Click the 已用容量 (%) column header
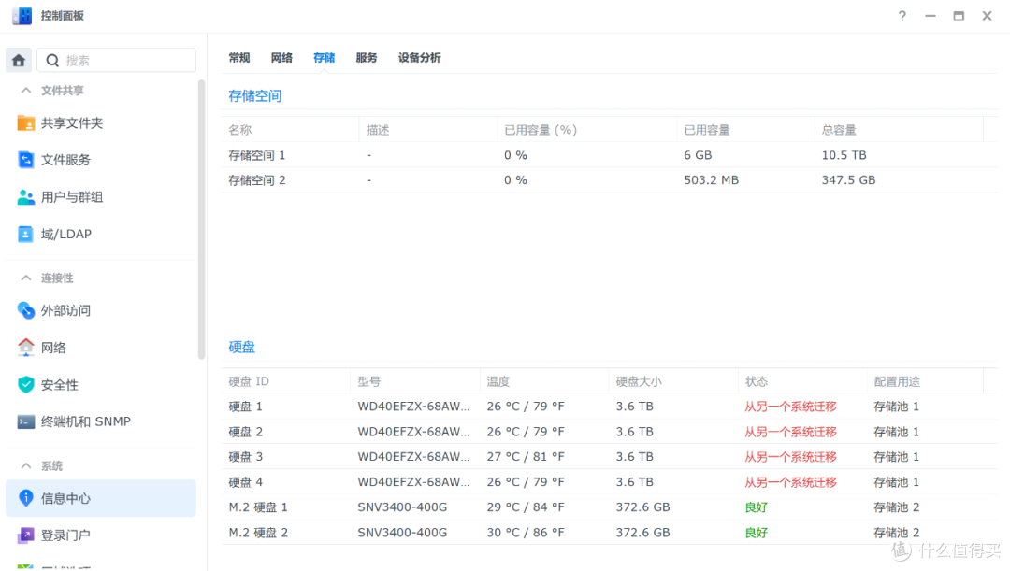Screen dimensions: 1010x571 [541, 130]
